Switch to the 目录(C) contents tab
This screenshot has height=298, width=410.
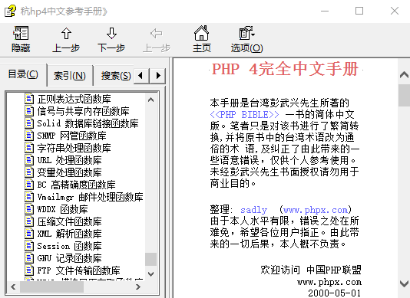(x=23, y=74)
